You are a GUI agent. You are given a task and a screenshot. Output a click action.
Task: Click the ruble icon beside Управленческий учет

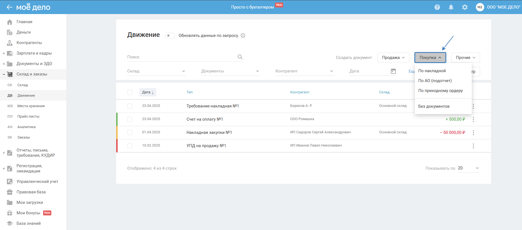pos(10,182)
